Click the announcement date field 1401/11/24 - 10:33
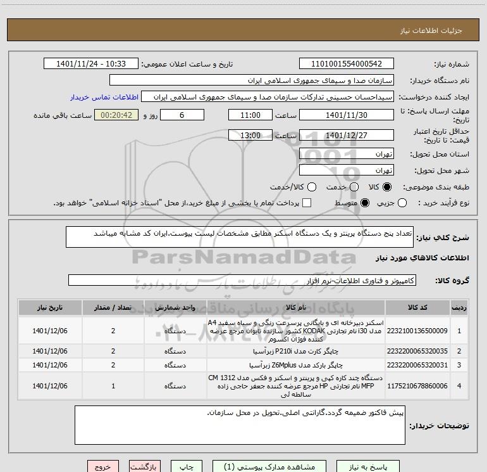The image size is (487, 472). [x=91, y=64]
